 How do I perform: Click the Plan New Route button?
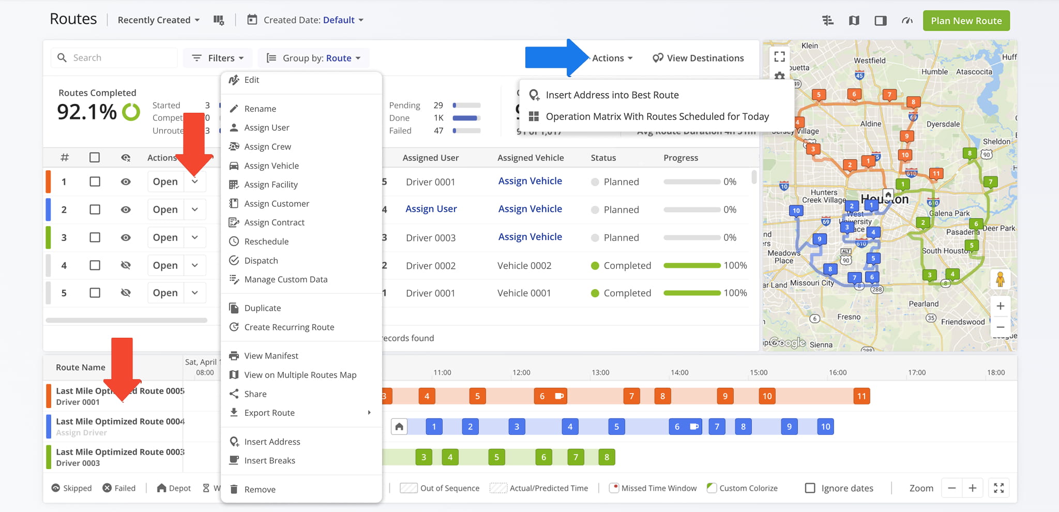pyautogui.click(x=966, y=21)
